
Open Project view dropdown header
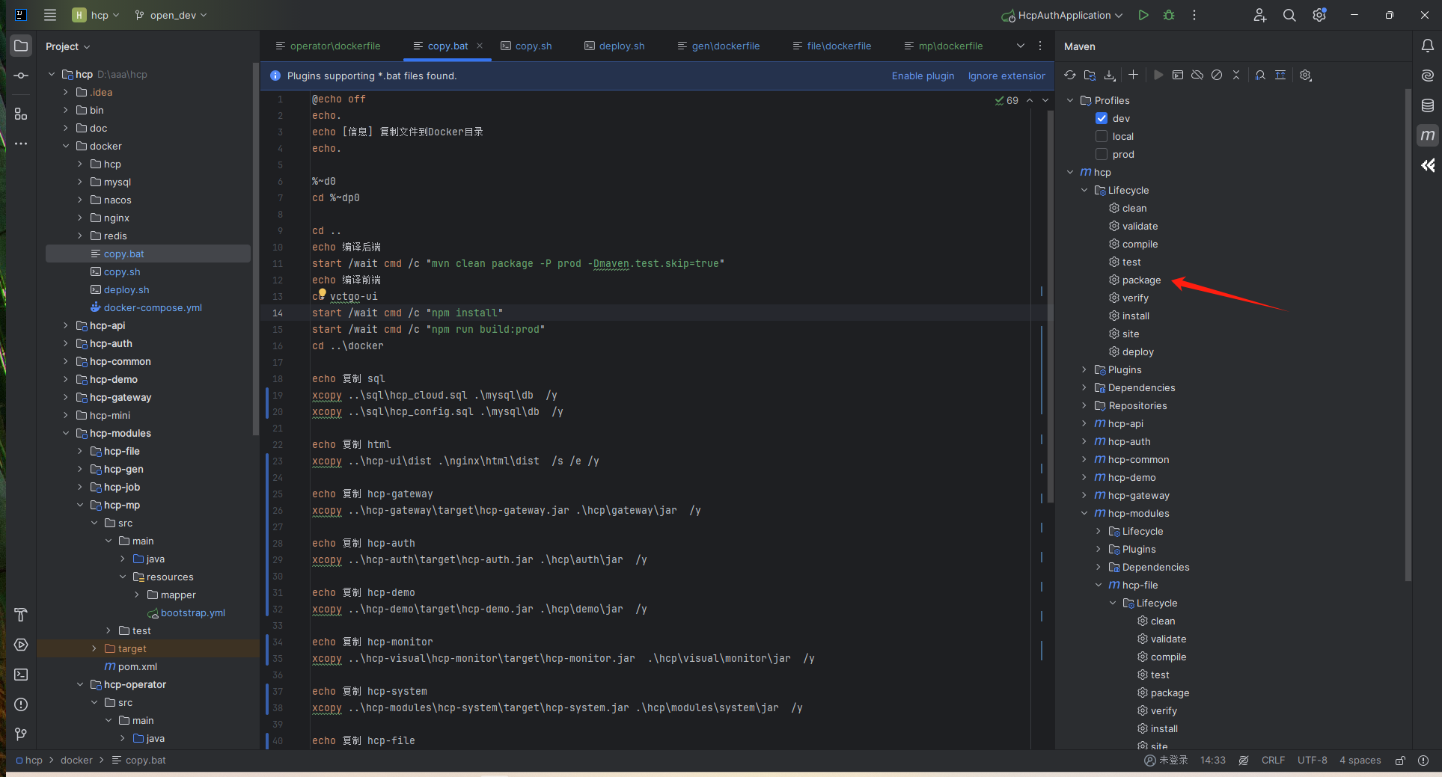[x=68, y=46]
